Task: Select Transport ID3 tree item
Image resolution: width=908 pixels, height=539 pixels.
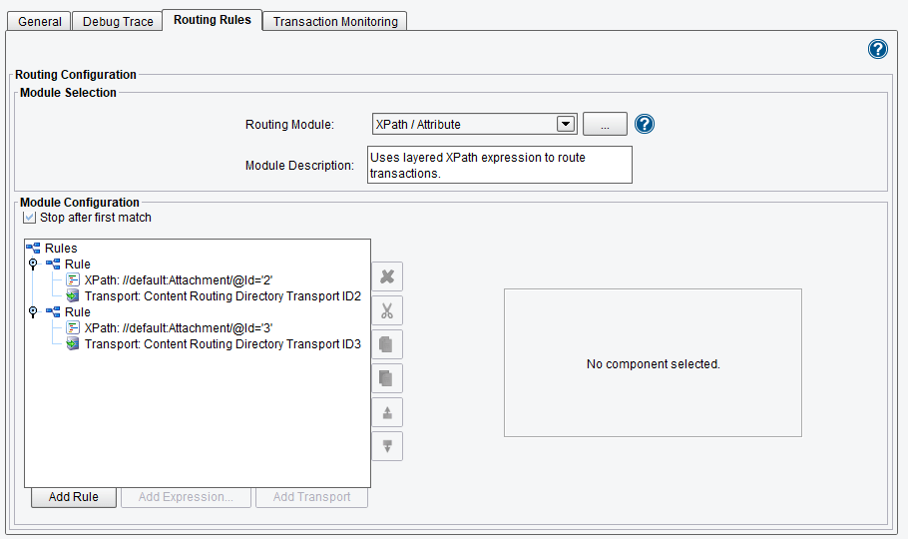Action: click(x=222, y=344)
